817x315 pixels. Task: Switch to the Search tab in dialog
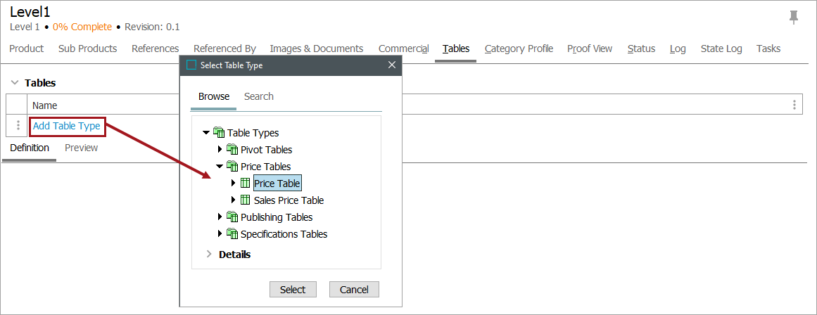click(258, 96)
